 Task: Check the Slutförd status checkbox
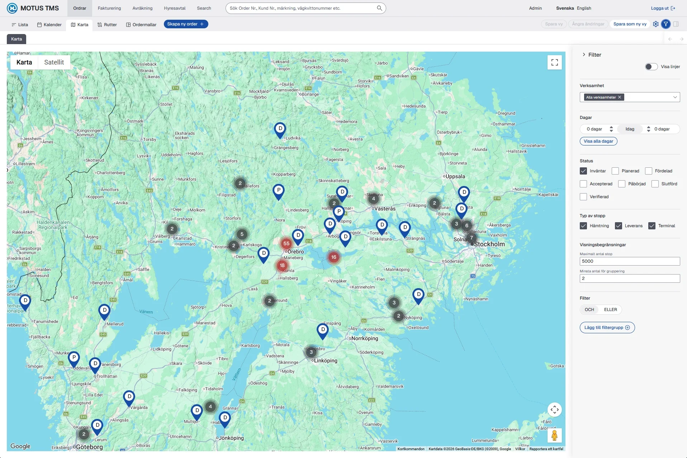[x=655, y=184]
